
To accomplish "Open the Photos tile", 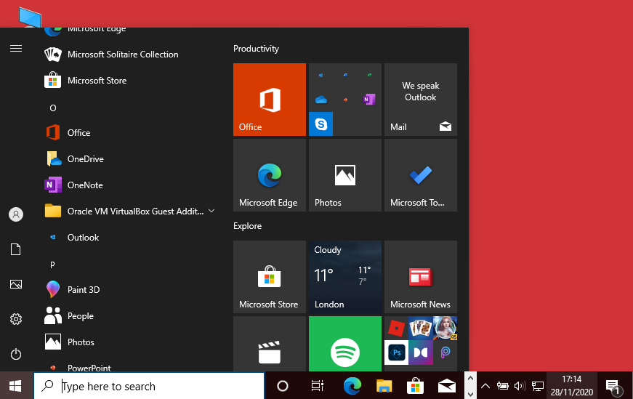I will click(x=345, y=175).
